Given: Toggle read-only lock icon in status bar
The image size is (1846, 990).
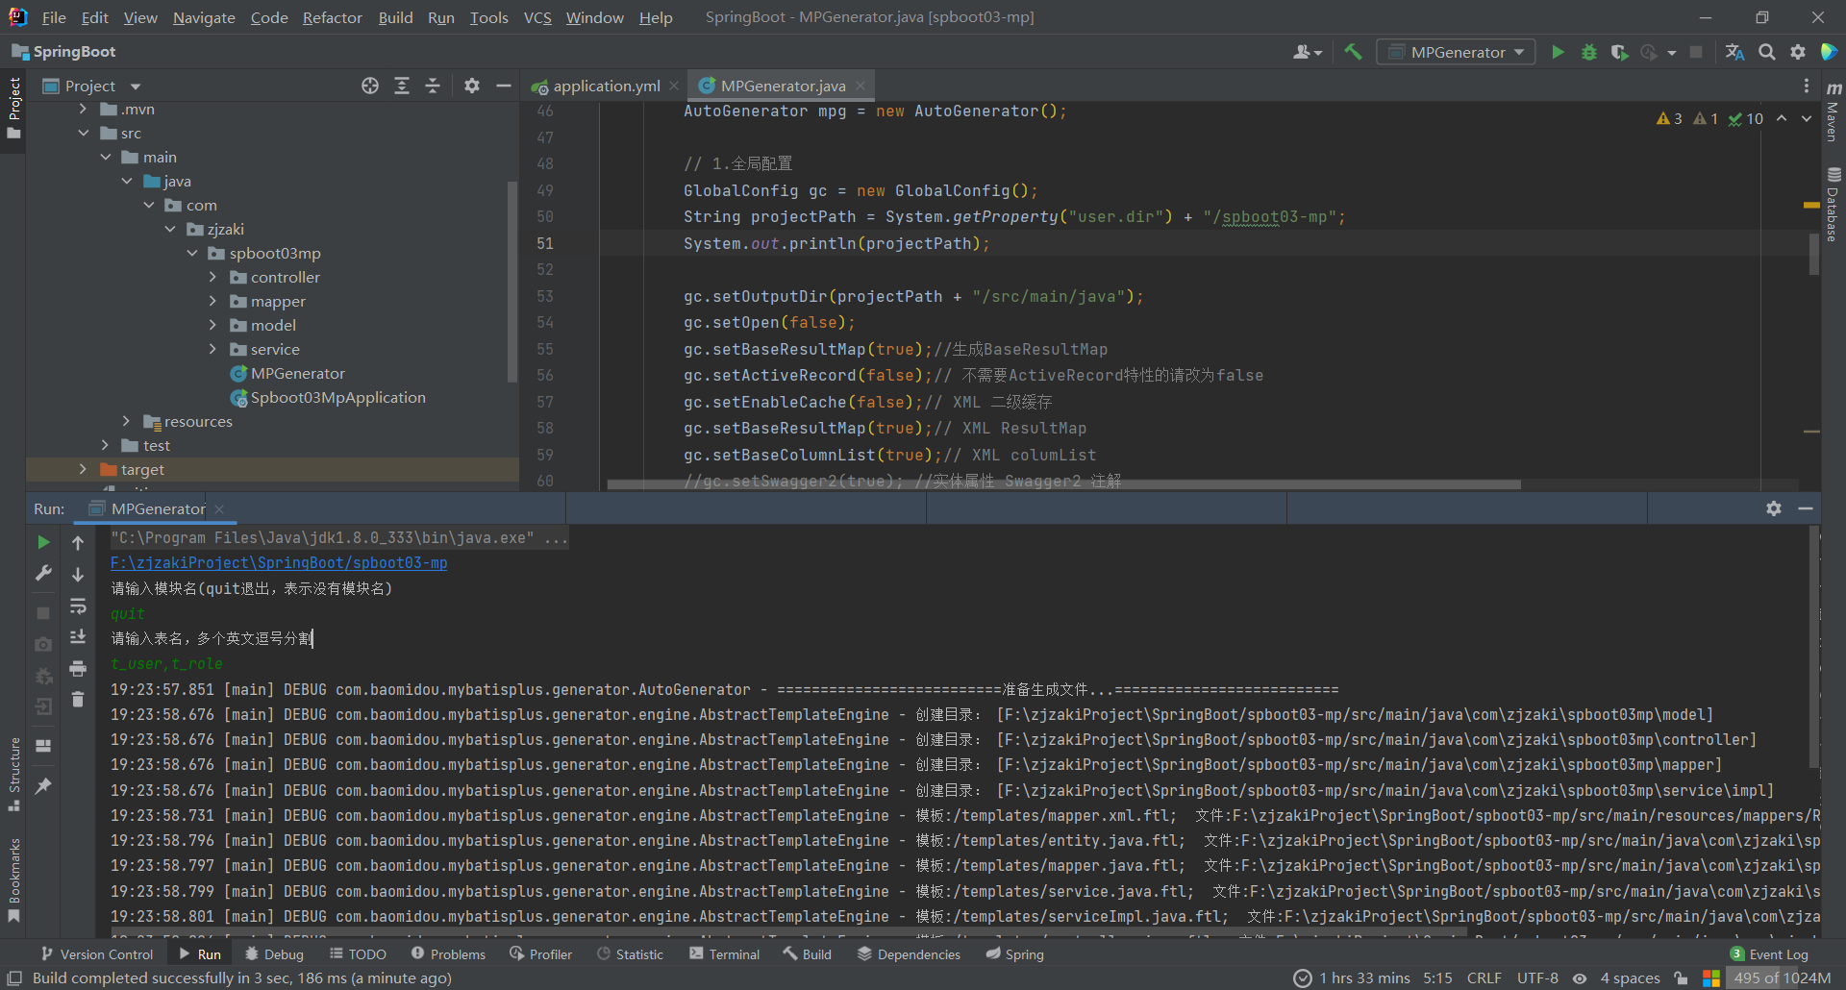Looking at the screenshot, I should (x=1681, y=978).
